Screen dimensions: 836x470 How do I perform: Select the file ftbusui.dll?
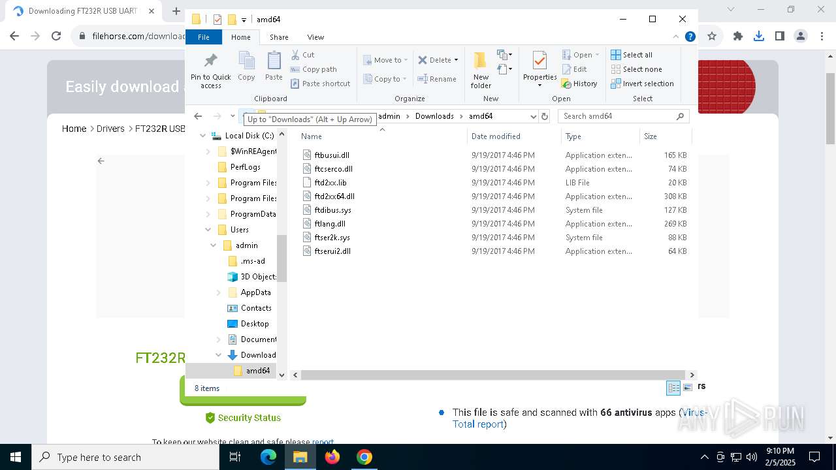[332, 155]
